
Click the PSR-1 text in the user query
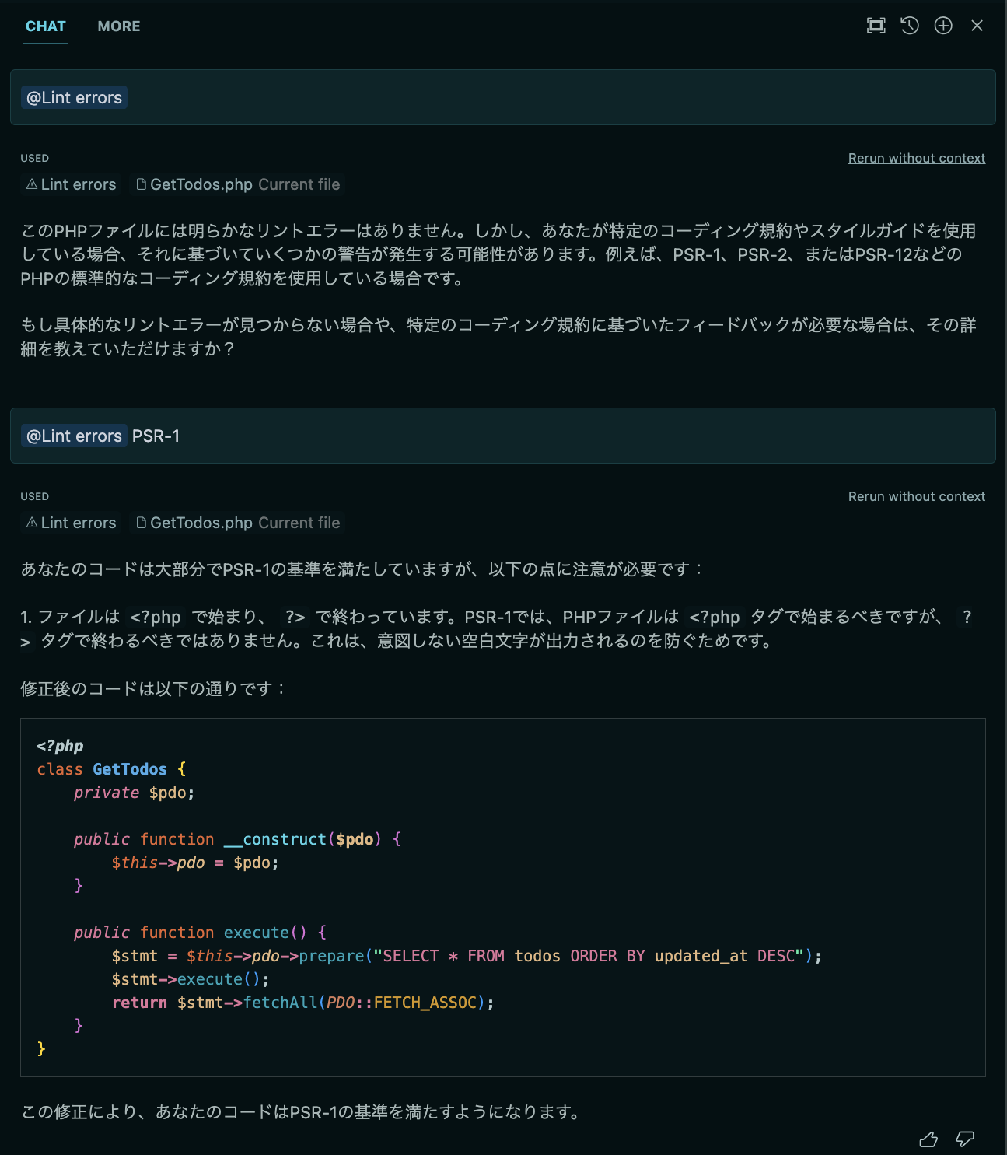(x=154, y=436)
